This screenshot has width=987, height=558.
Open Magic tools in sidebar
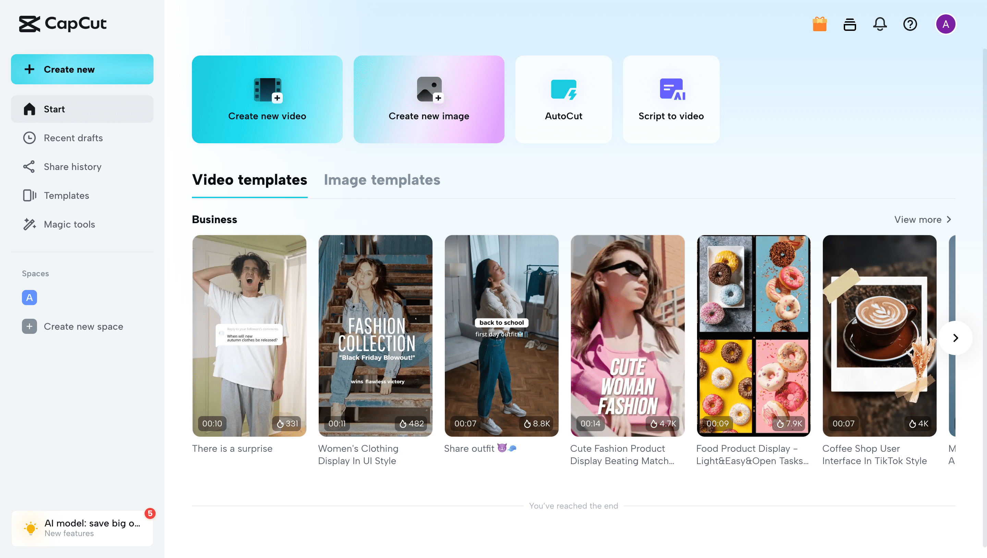pos(69,224)
